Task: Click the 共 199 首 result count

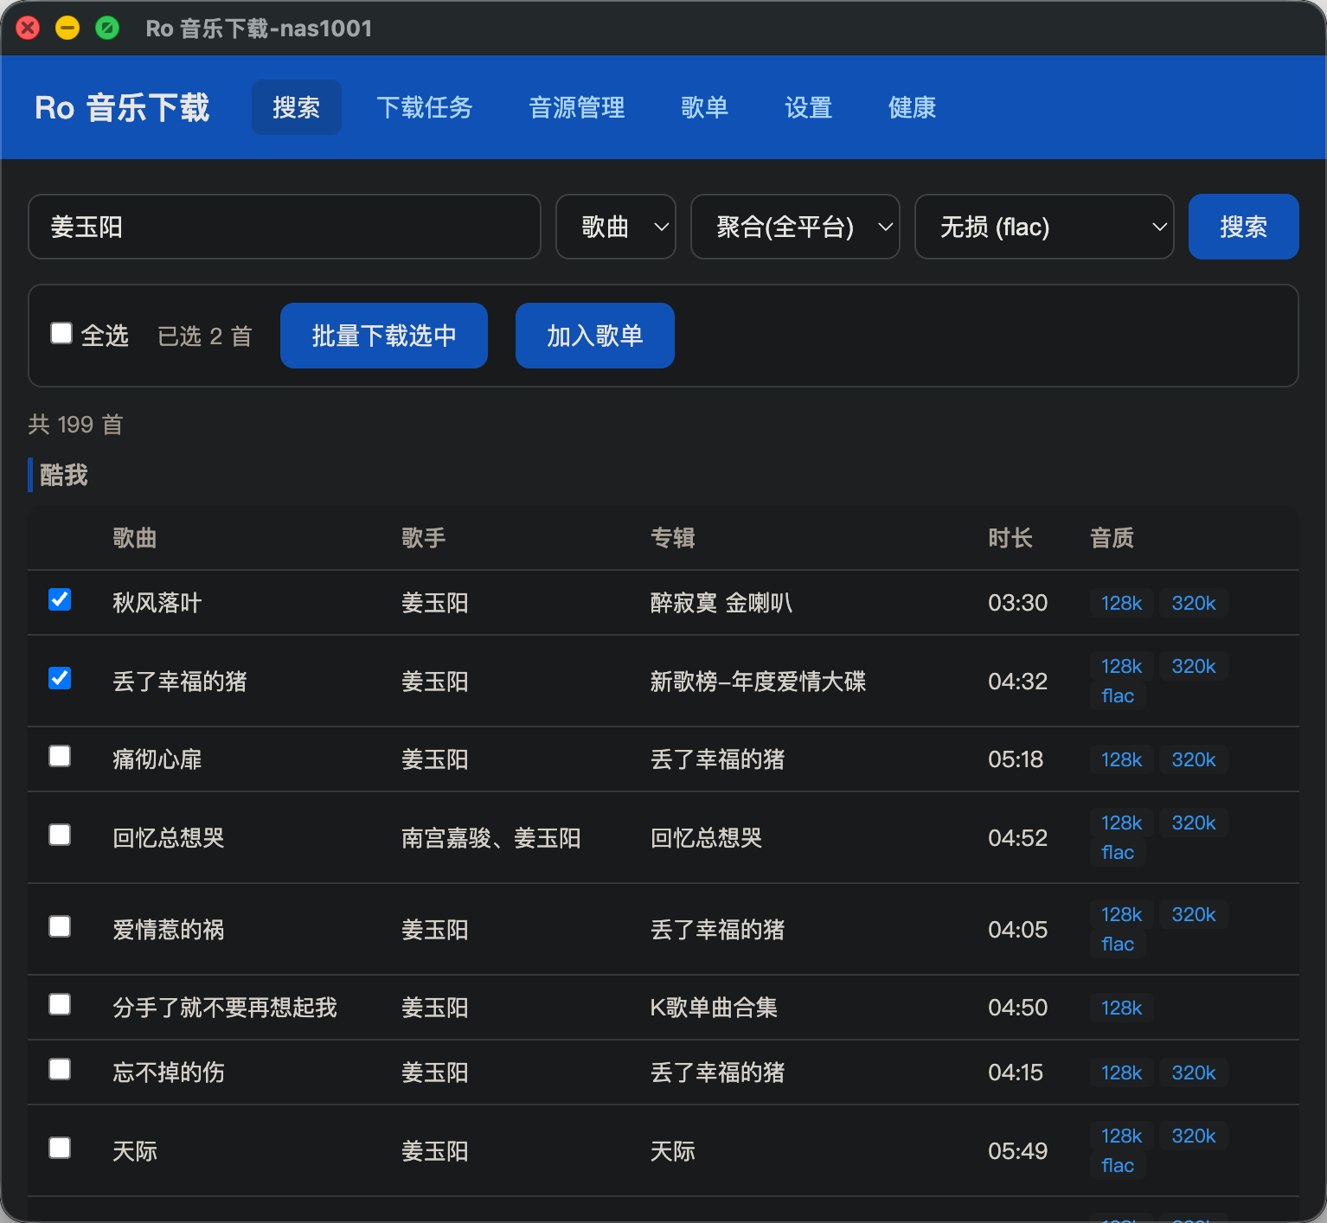Action: (76, 425)
